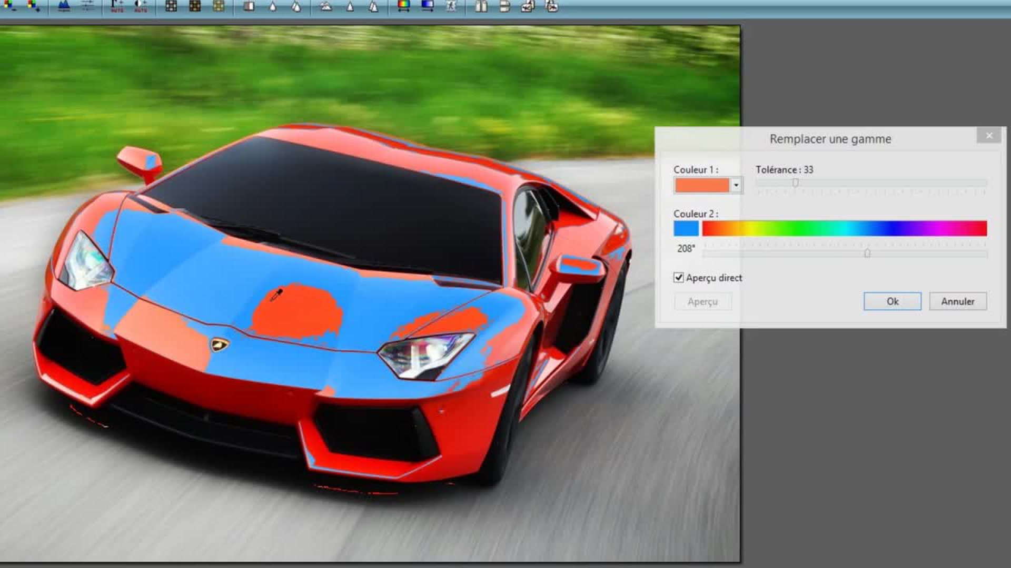Click the rainbow hue variation icon
The height and width of the screenshot is (568, 1011).
[404, 6]
